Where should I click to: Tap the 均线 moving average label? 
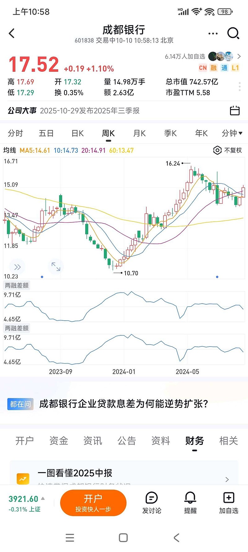coord(10,150)
